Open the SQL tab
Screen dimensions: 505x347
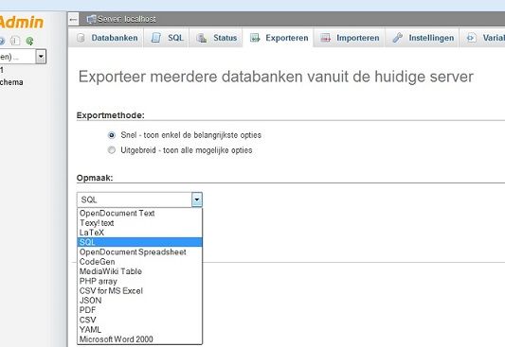click(166, 38)
